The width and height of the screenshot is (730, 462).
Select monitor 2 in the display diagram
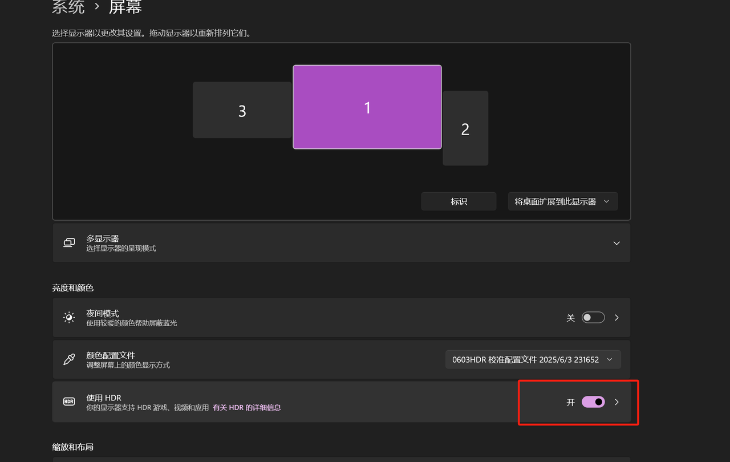465,128
